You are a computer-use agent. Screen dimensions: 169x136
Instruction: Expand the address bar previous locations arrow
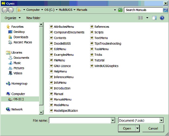(115, 10)
